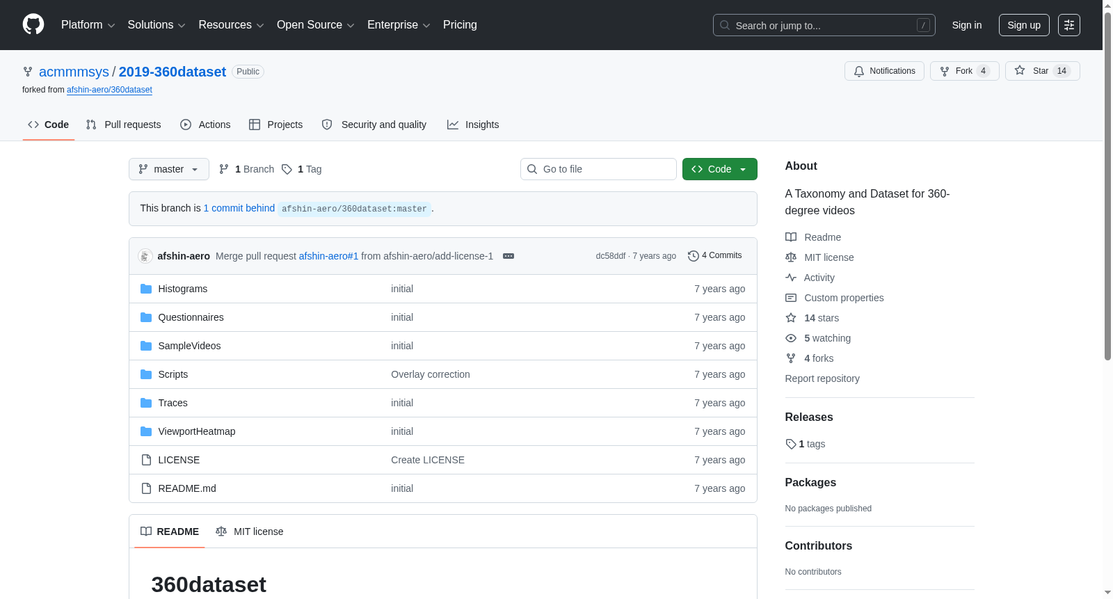Open commit dc58ddf
Viewport: 1113px width, 599px height.
(611, 256)
